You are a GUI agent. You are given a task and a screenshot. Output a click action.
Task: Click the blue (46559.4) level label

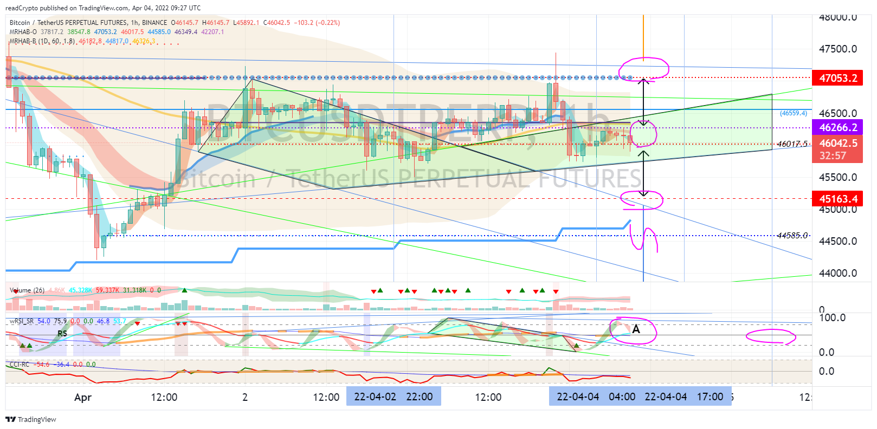tap(794, 113)
